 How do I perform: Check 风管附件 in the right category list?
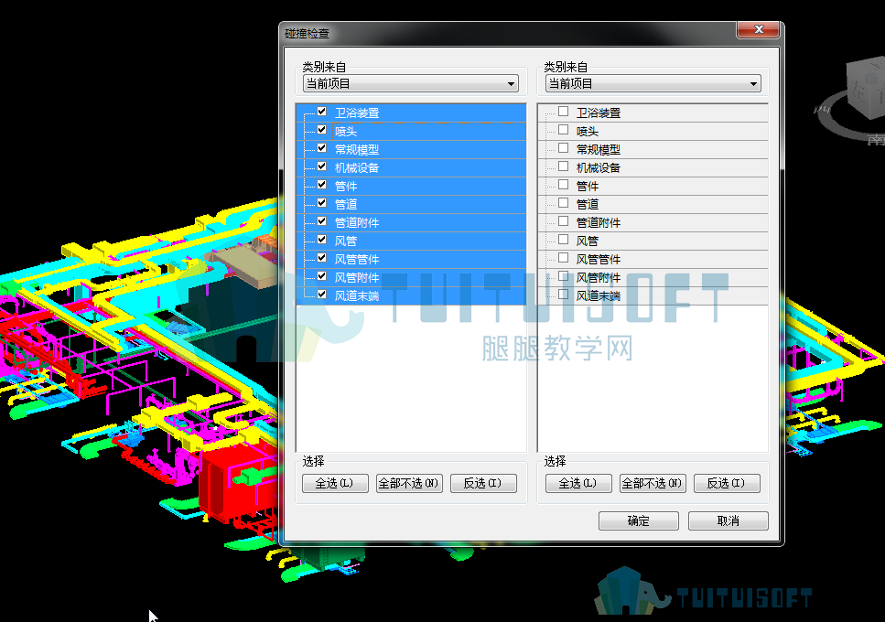(563, 276)
